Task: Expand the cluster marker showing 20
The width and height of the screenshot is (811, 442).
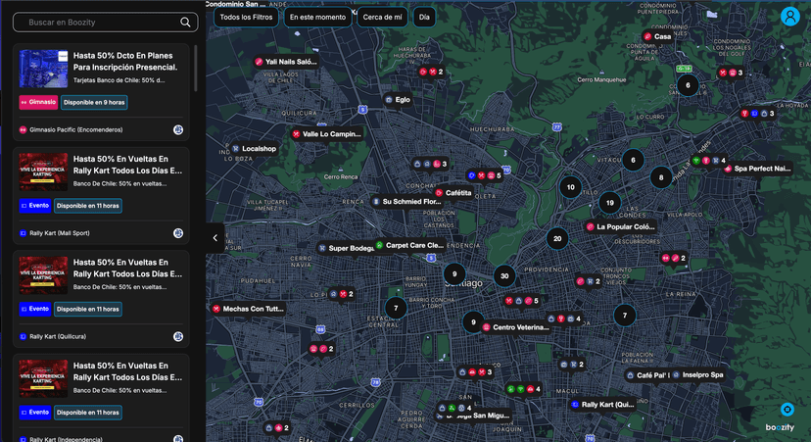Action: pyautogui.click(x=556, y=238)
